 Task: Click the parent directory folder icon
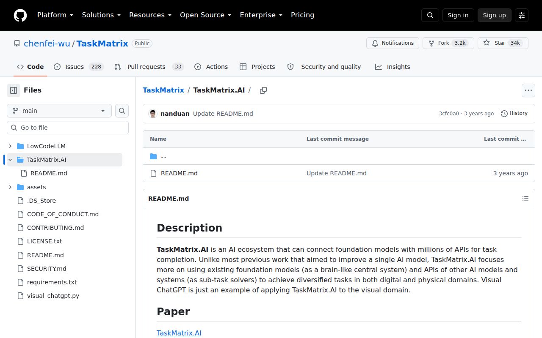click(153, 156)
